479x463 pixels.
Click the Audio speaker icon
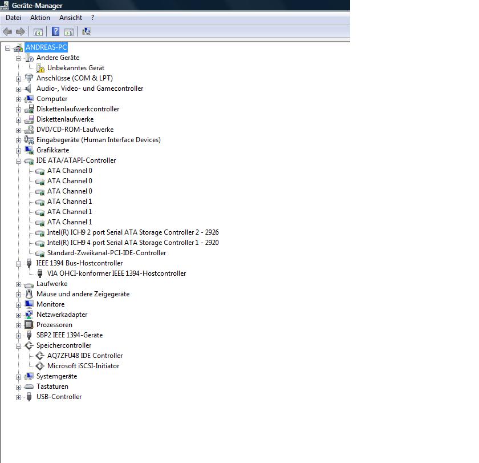click(29, 88)
